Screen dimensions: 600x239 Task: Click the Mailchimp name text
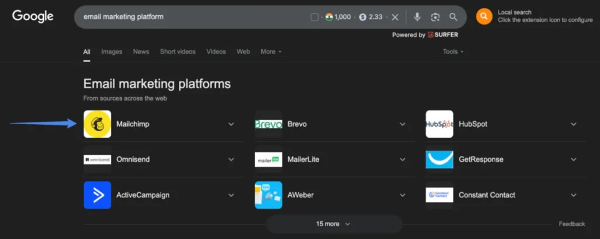[x=133, y=124]
